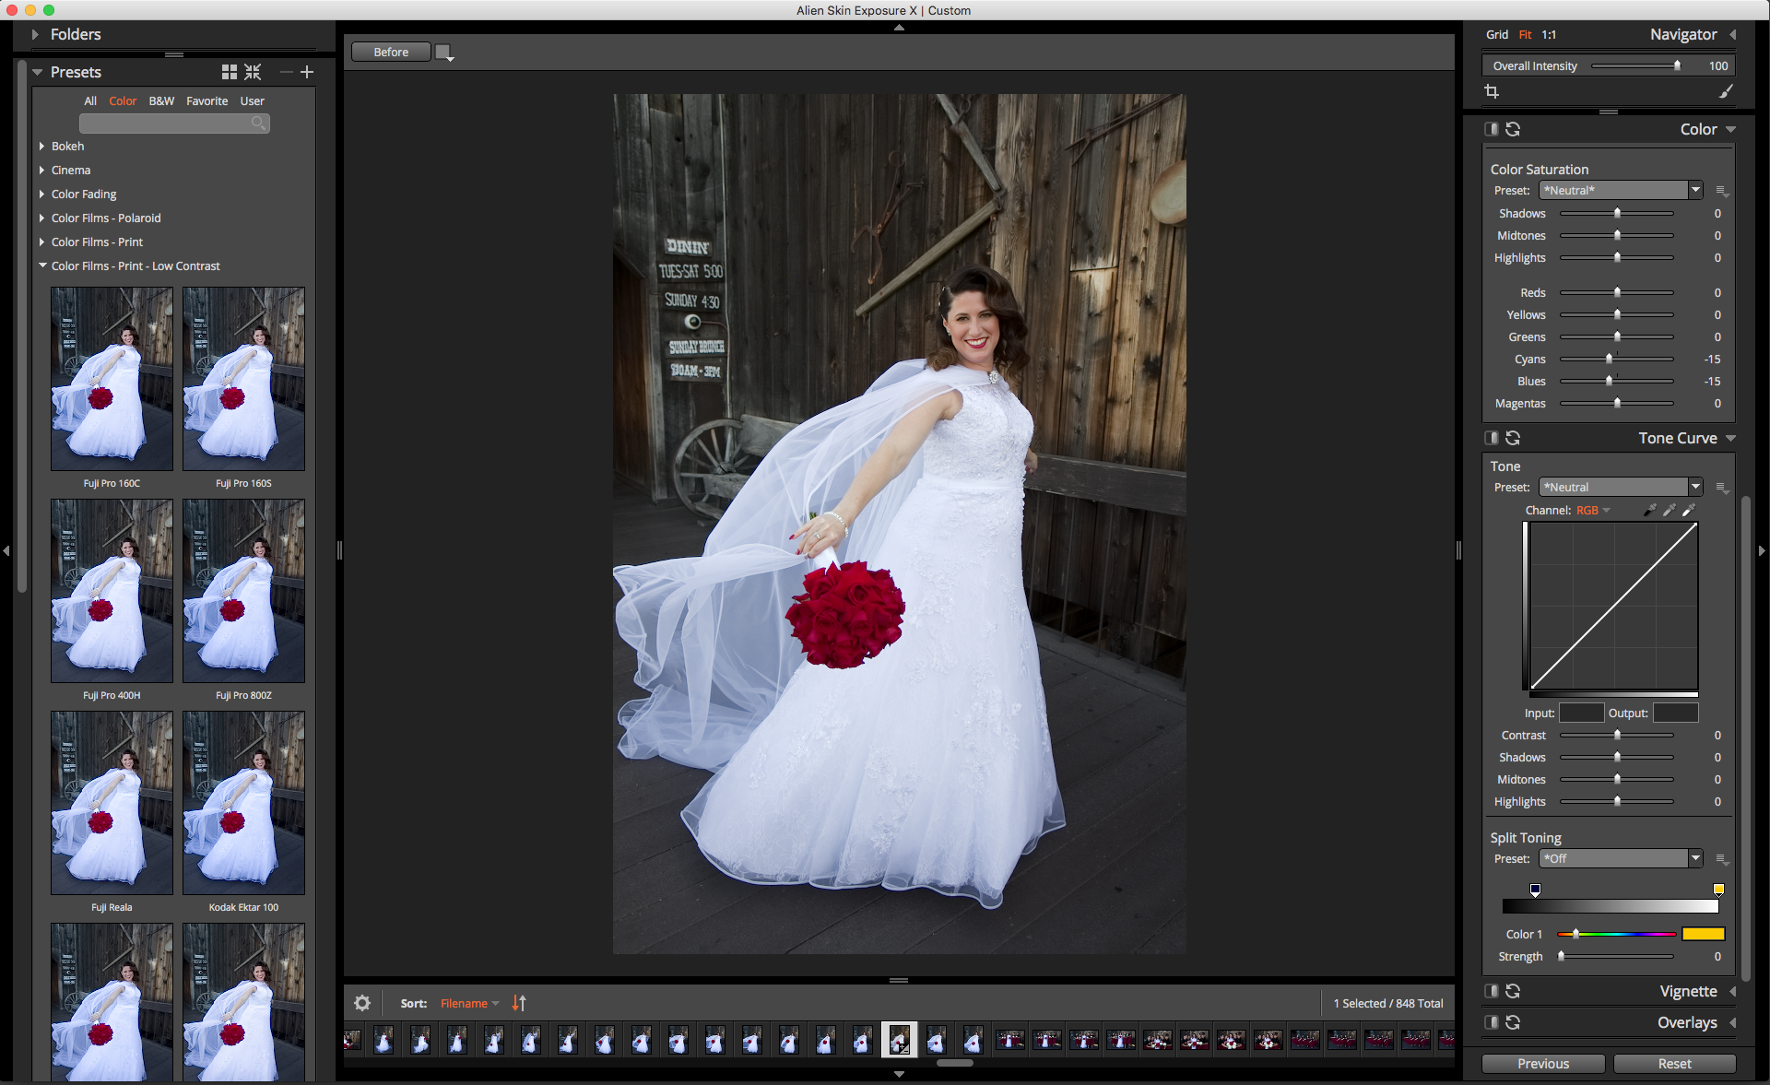This screenshot has height=1085, width=1770.
Task: Switch to the B&W presets tab
Action: pyautogui.click(x=160, y=100)
